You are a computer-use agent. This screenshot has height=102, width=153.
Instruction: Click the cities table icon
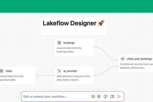click(2, 71)
